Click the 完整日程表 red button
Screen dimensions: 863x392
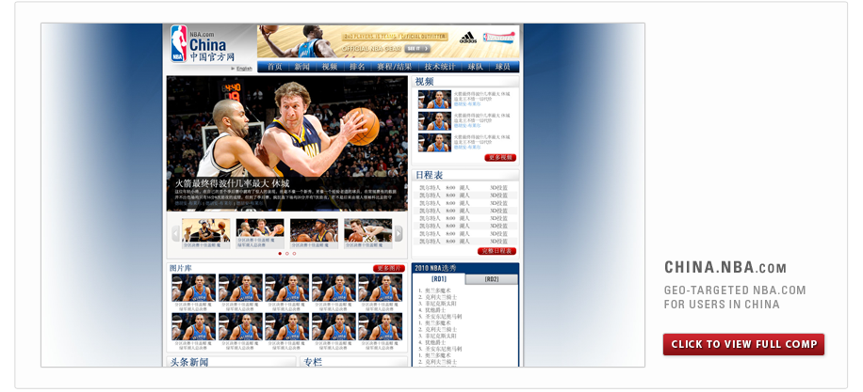pos(497,251)
